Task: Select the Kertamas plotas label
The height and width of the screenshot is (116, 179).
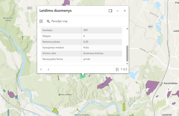Action: click(x=51, y=42)
